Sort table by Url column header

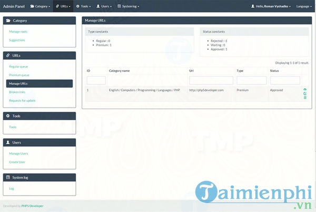coord(191,71)
